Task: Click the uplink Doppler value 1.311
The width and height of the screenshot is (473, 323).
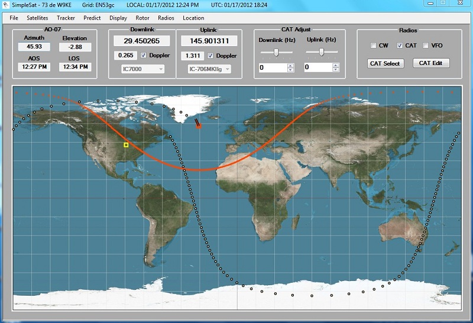Action: [x=193, y=56]
